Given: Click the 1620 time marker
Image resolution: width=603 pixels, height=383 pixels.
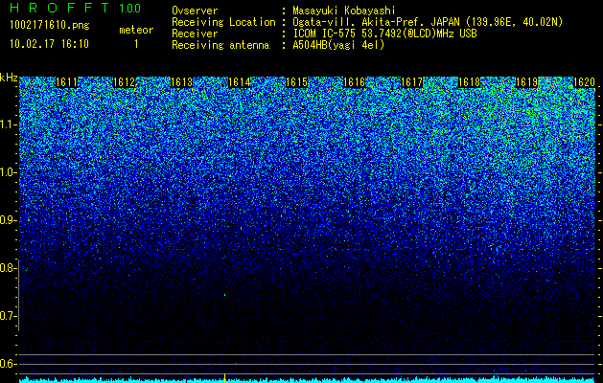Looking at the screenshot, I should click(x=584, y=82).
